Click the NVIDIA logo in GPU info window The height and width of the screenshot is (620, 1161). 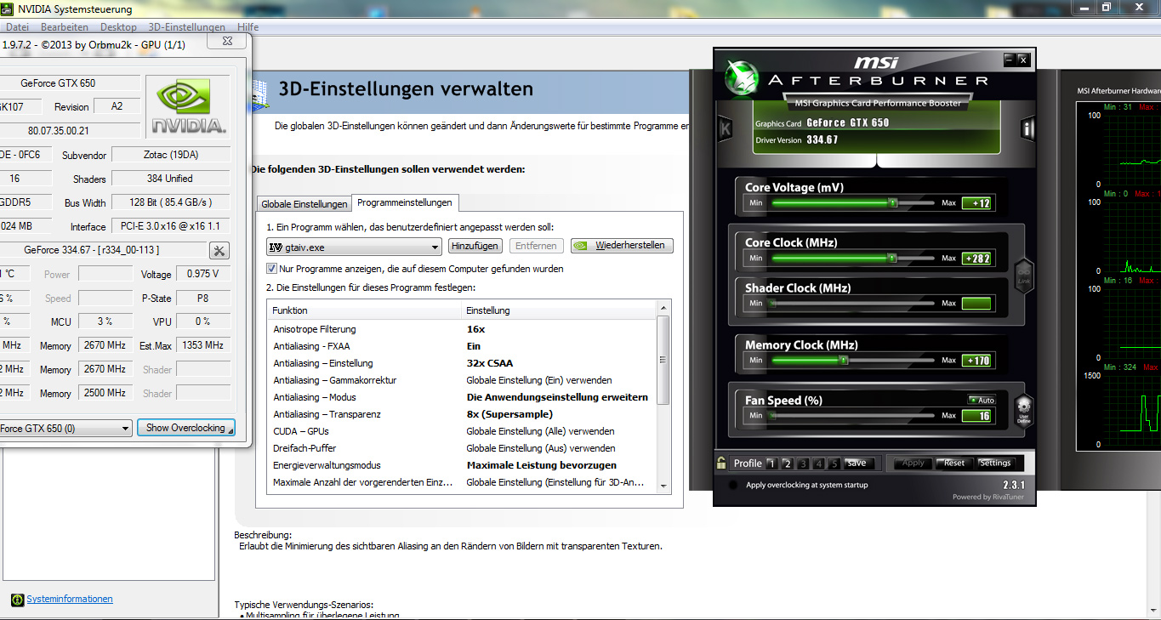(x=188, y=105)
